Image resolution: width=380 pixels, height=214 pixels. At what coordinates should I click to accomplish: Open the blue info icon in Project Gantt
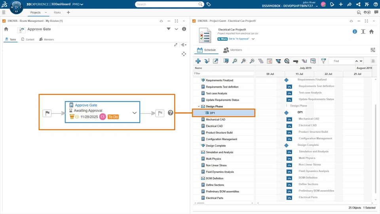pyautogui.click(x=355, y=32)
